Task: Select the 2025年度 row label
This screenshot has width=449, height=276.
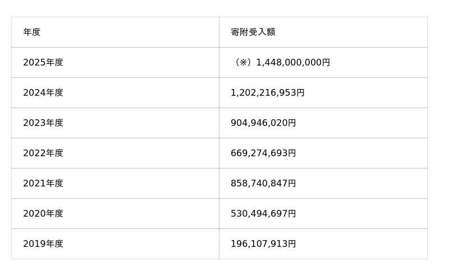Action: (x=43, y=63)
